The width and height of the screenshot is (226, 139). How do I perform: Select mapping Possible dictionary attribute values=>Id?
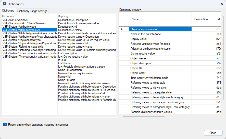87,93
